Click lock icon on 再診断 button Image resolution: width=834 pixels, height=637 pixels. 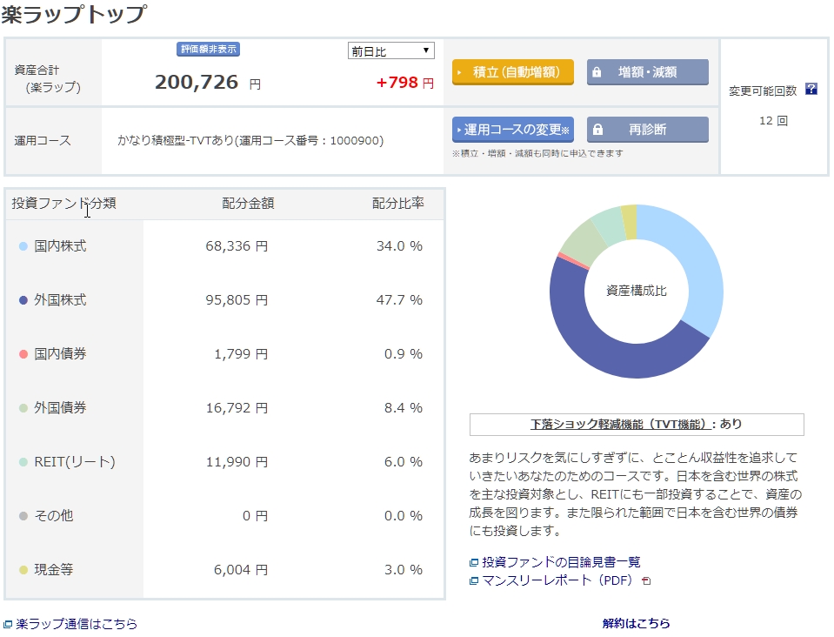pyautogui.click(x=597, y=130)
